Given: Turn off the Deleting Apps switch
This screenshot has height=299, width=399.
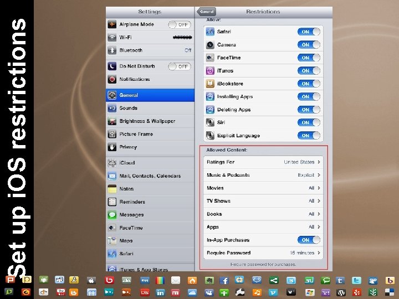Looking at the screenshot, I should [309, 110].
